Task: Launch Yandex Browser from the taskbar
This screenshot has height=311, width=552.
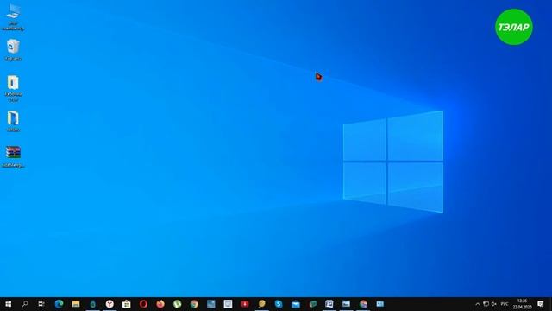Action: [x=110, y=304]
